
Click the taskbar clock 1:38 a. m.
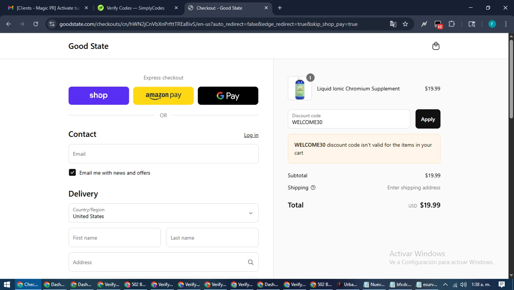(x=481, y=285)
